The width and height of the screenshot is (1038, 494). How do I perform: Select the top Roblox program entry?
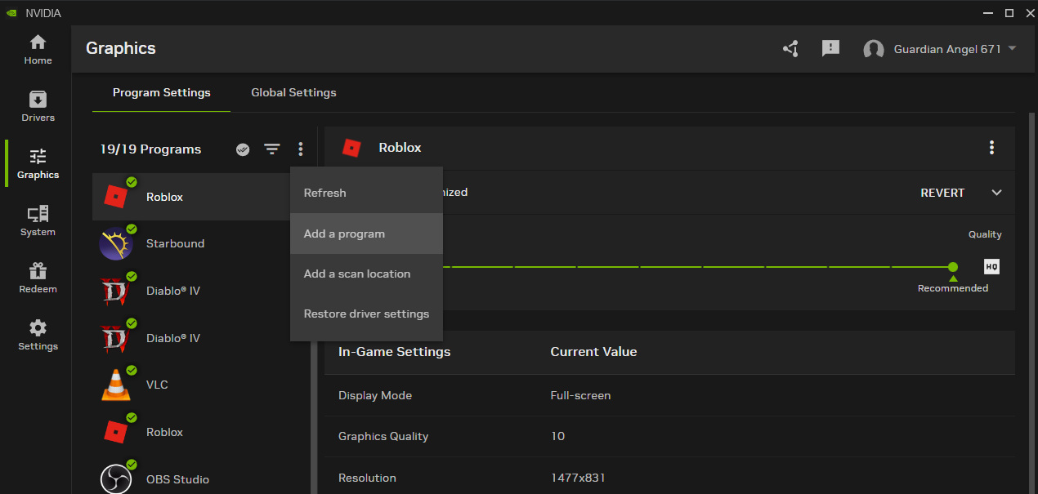[x=190, y=197]
